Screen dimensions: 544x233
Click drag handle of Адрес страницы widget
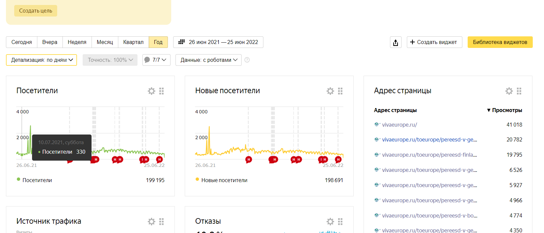(519, 91)
